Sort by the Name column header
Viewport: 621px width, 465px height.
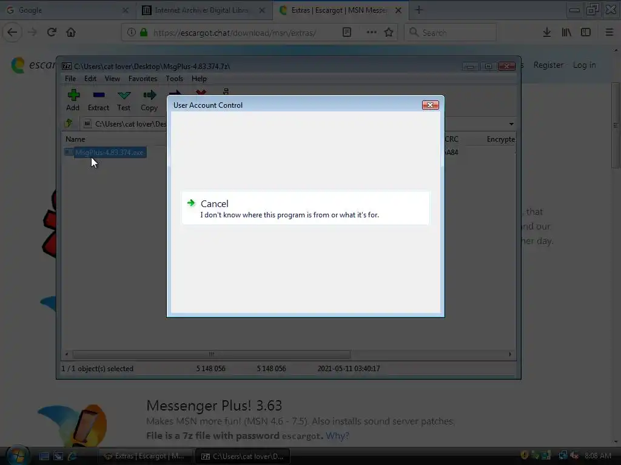click(75, 139)
